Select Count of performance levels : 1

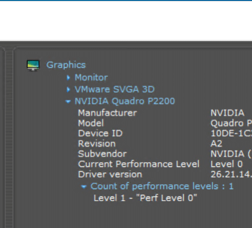coord(162,186)
